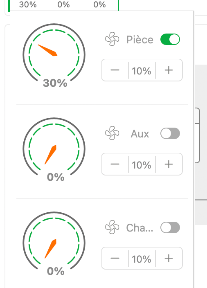Click the Pièce label text
This screenshot has width=207, height=288.
[x=140, y=40]
